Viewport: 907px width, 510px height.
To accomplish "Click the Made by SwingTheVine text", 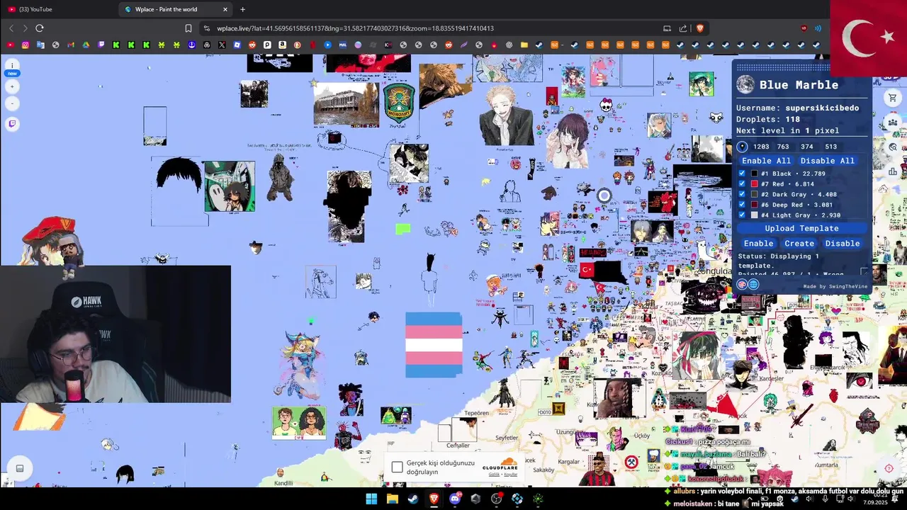I will [x=835, y=286].
